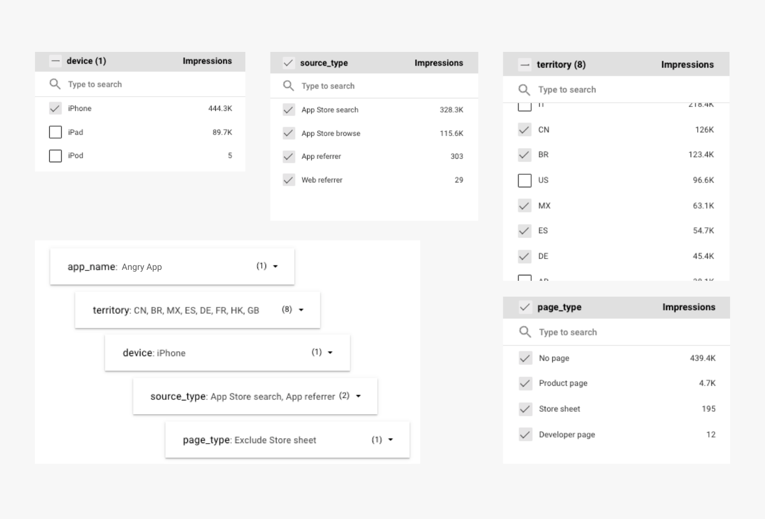Click Impressions header in source_type panel

pos(439,63)
